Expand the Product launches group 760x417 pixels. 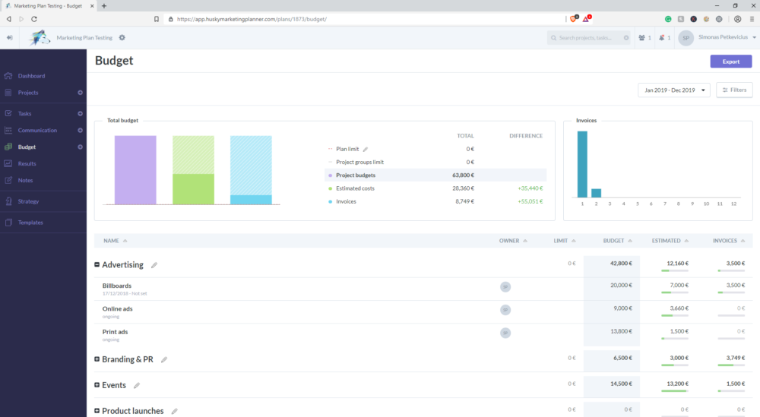(x=97, y=411)
